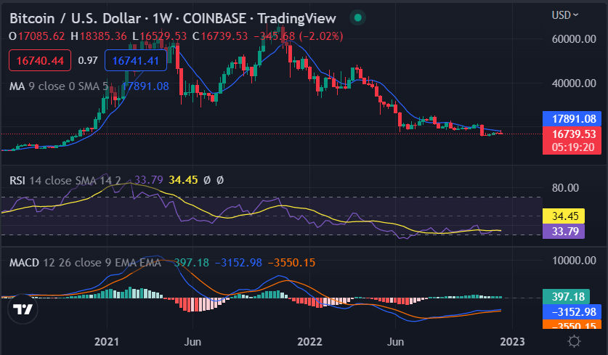This screenshot has height=355, width=608.
Task: Open chart settings gear icon
Action: pos(574,341)
